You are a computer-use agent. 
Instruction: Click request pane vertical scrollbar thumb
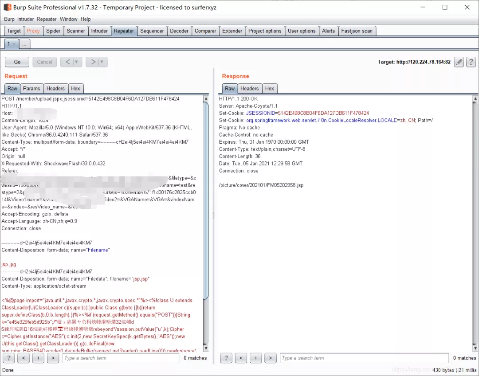coord(206,200)
